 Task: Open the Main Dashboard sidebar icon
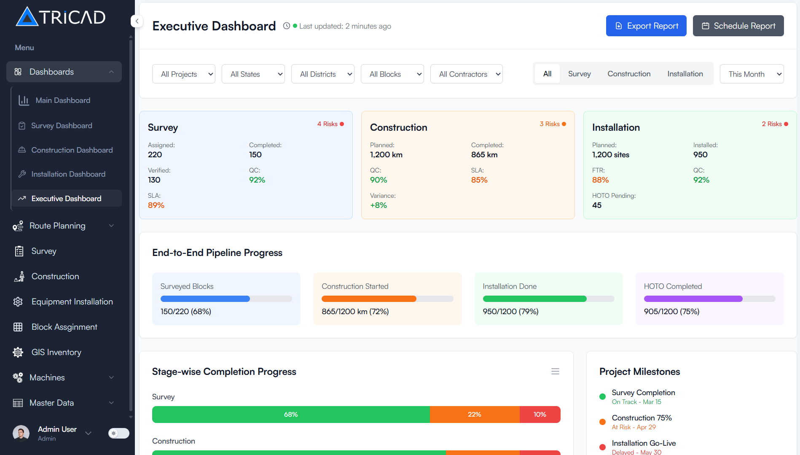[24, 100]
